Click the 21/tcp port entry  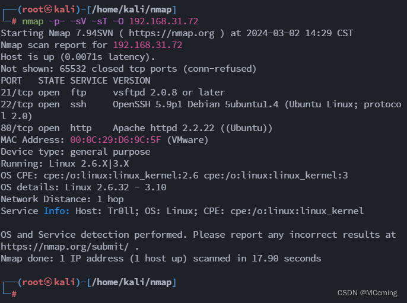point(17,93)
